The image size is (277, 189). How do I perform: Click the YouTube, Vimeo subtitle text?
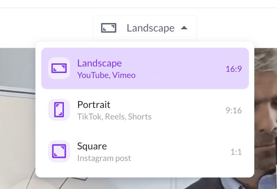click(106, 75)
